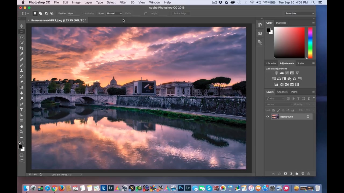Select the Zoom tool

click(21, 132)
